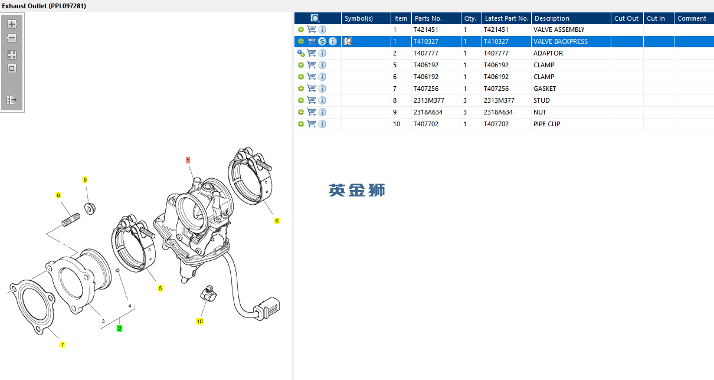Click the Symbol(s) column header
Image resolution: width=714 pixels, height=380 pixels.
pyautogui.click(x=366, y=18)
